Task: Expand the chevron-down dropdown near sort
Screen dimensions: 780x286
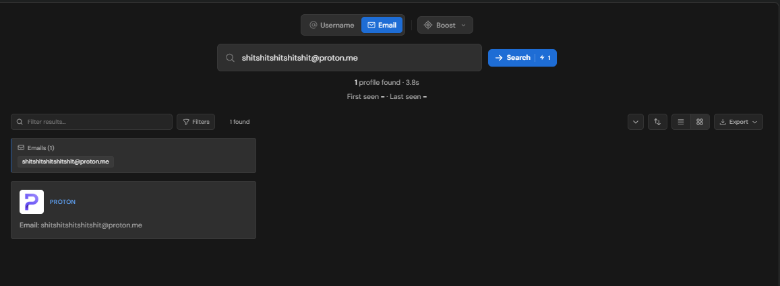Action: (x=635, y=122)
